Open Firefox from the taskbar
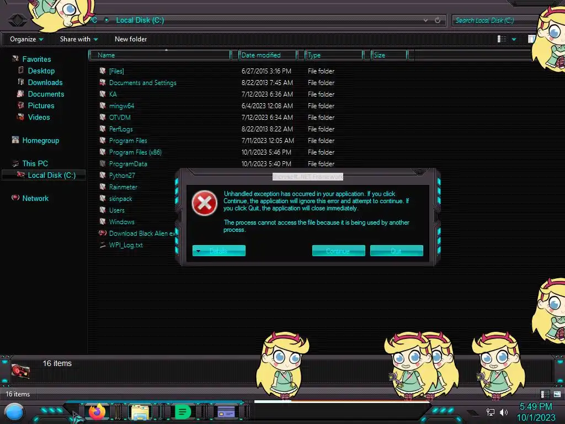The width and height of the screenshot is (565, 424). click(97, 412)
